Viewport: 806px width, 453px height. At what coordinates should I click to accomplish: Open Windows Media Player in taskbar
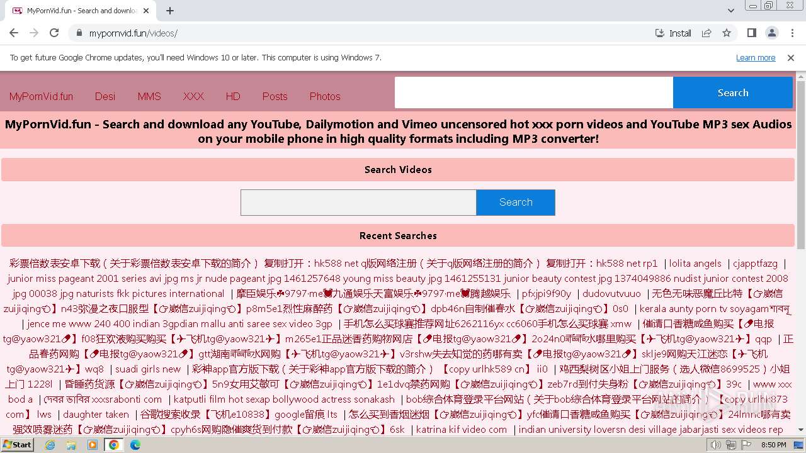(x=93, y=445)
